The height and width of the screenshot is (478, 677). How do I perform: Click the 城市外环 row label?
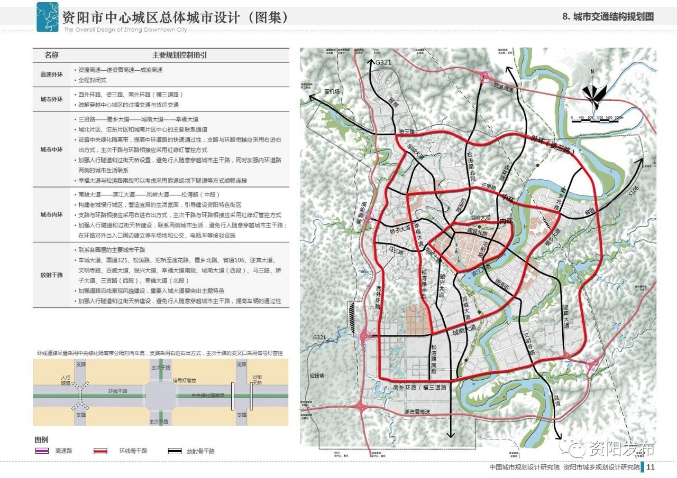point(51,99)
